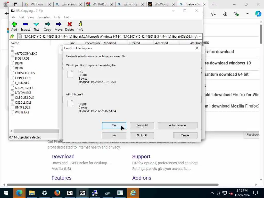Click the Edge page vertical scrollbar

[261, 34]
